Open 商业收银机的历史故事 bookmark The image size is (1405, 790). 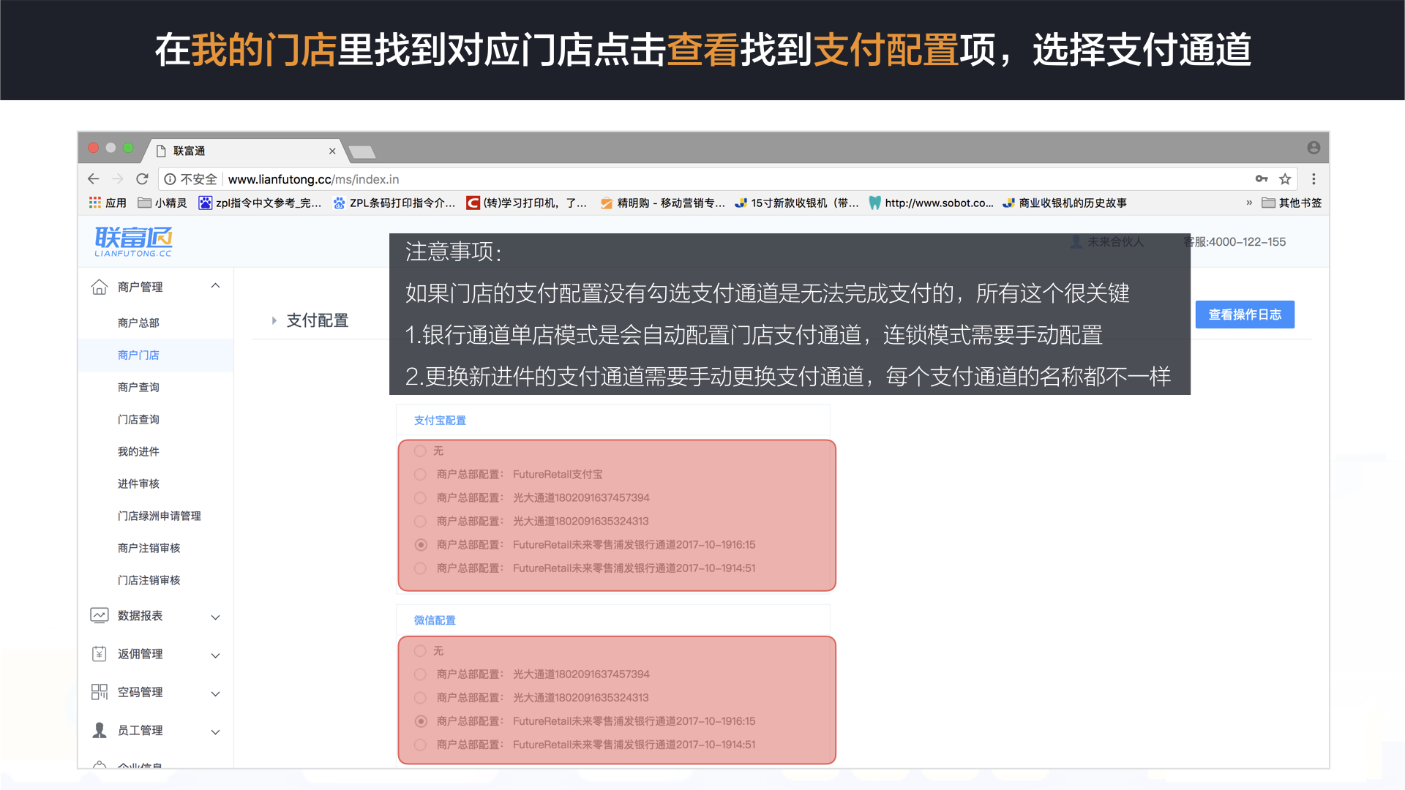click(1065, 203)
